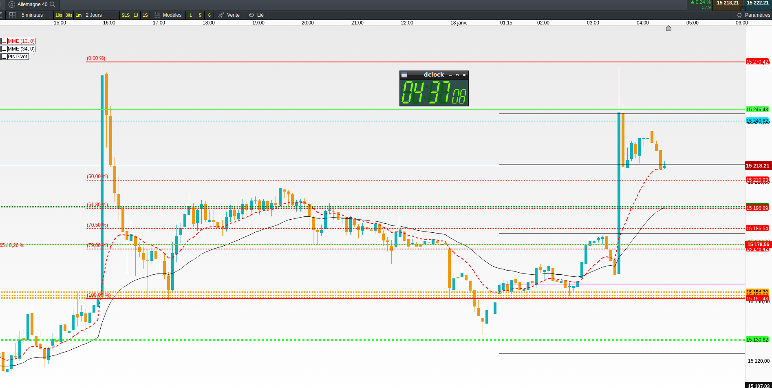Click the 0,24 % change indicator
Viewport: 772px width, 388px height.
701,2
